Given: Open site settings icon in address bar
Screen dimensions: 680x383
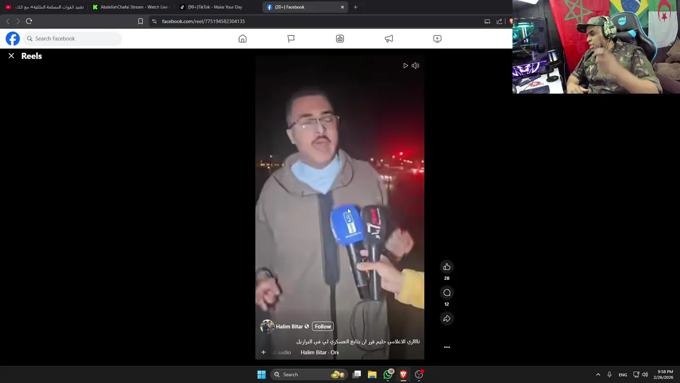Looking at the screenshot, I should point(154,21).
